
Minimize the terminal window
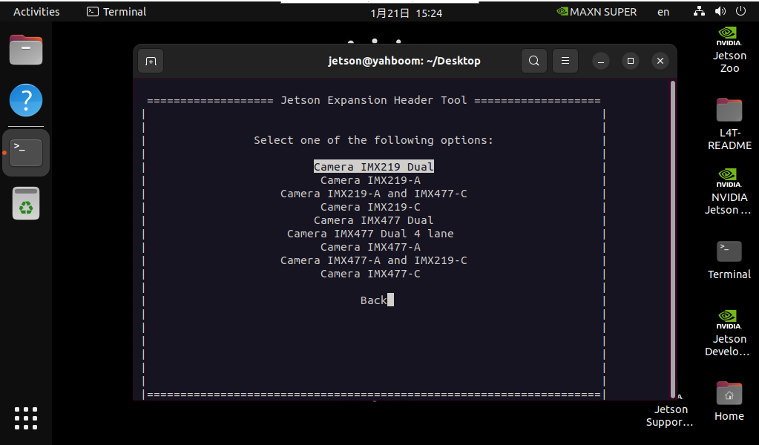[601, 61]
